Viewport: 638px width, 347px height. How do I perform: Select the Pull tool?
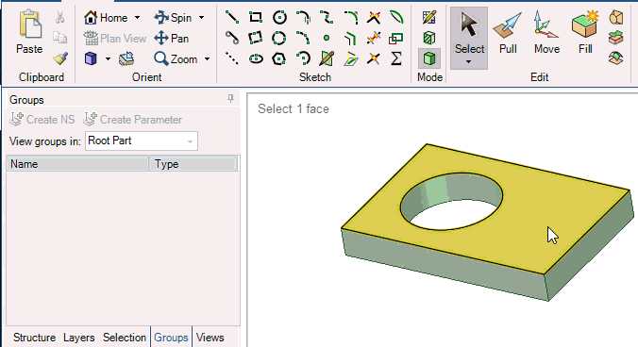pyautogui.click(x=508, y=32)
